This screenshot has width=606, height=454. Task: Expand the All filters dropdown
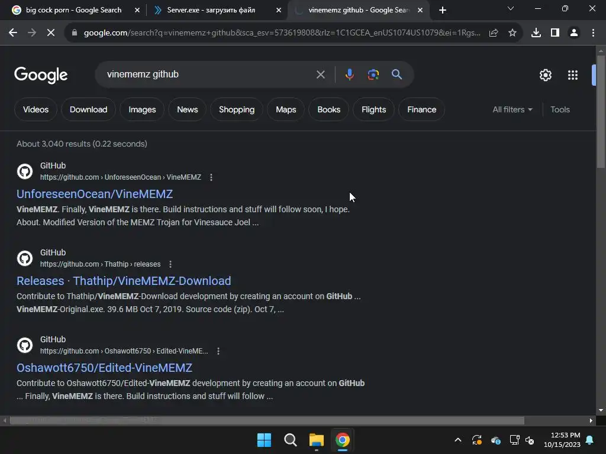coord(512,109)
